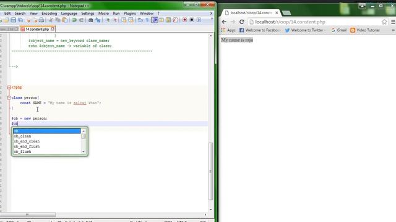Play back the recorded macro

[x=199, y=20]
